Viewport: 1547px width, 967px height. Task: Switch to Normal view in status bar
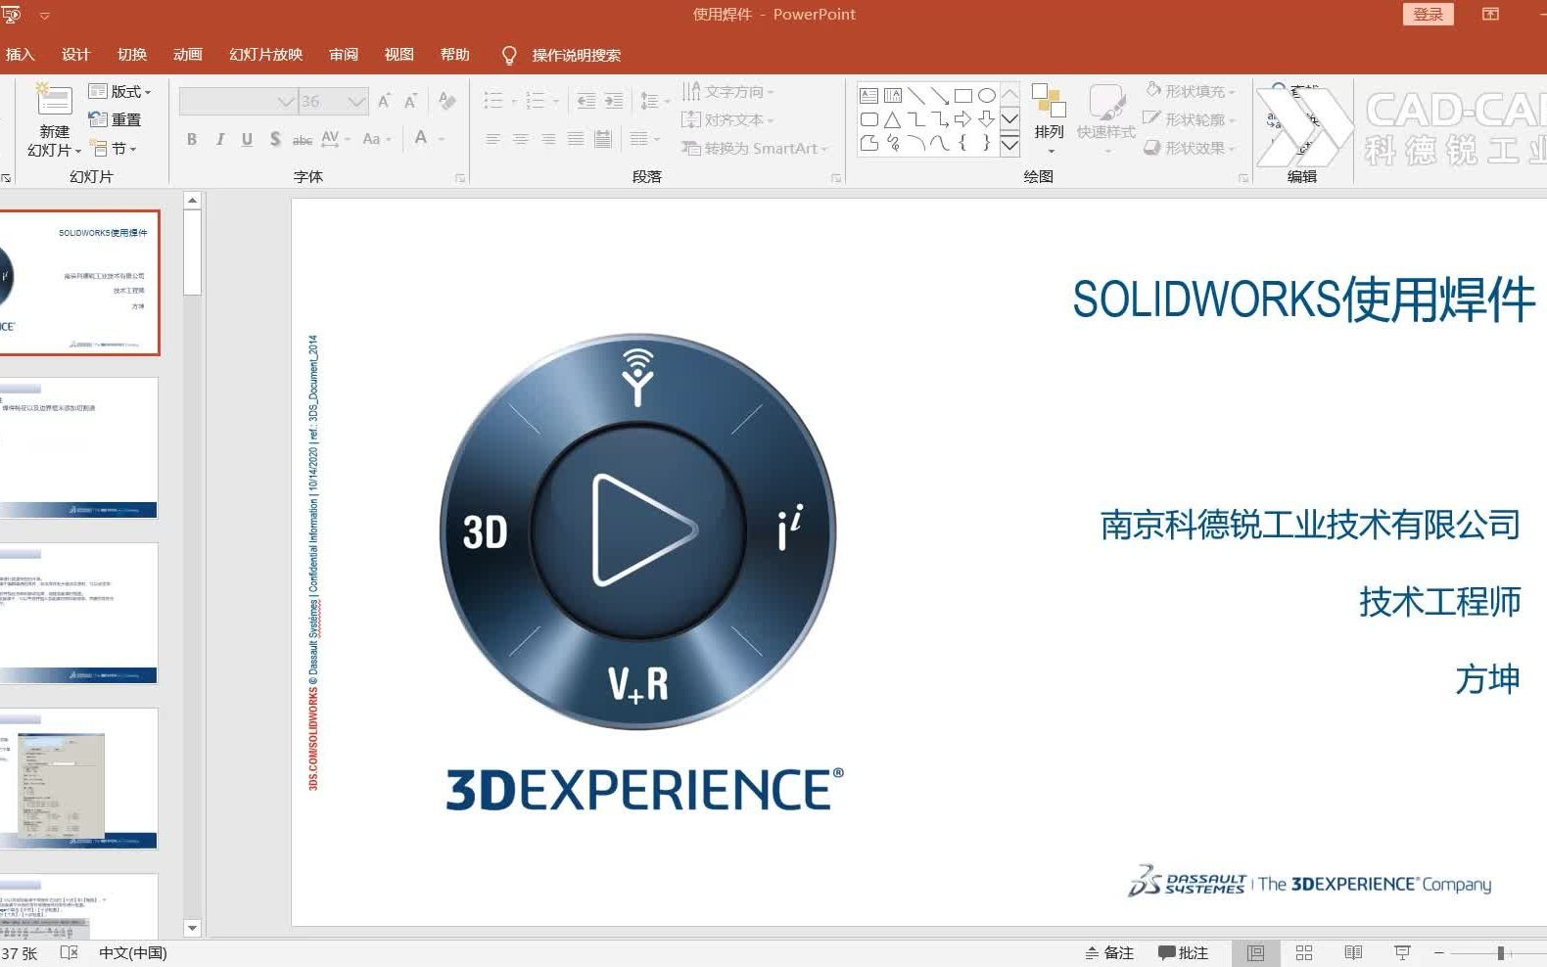pos(1256,952)
